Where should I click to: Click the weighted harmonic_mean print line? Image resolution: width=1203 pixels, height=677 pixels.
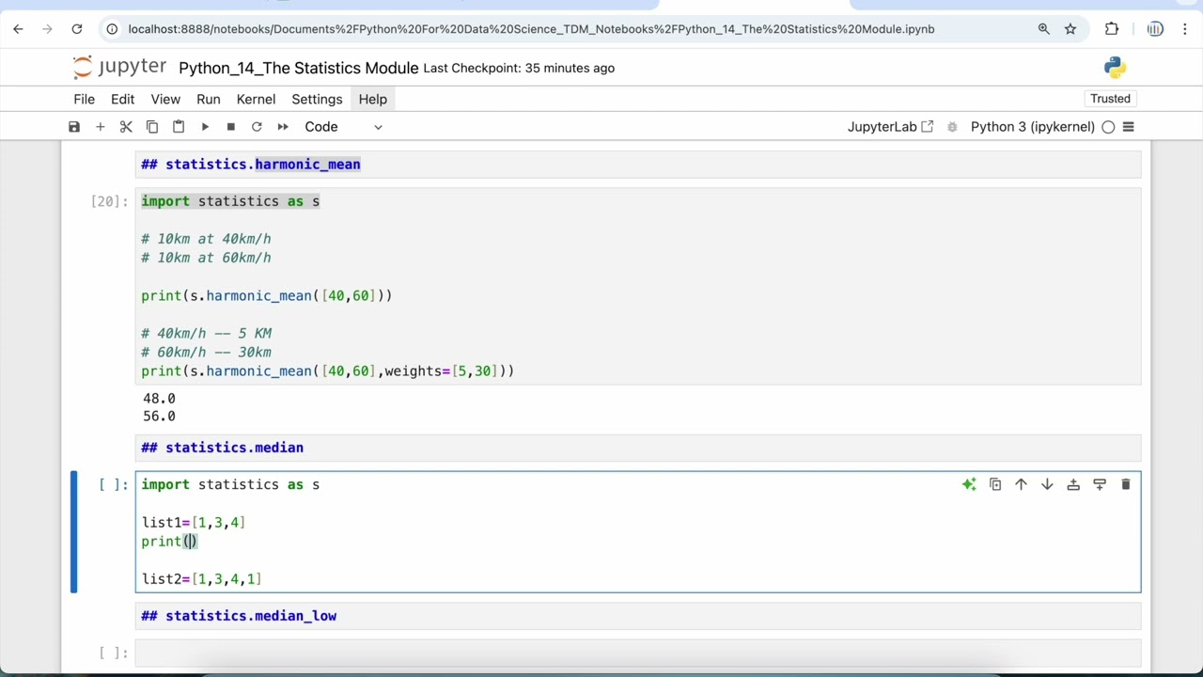(x=327, y=371)
